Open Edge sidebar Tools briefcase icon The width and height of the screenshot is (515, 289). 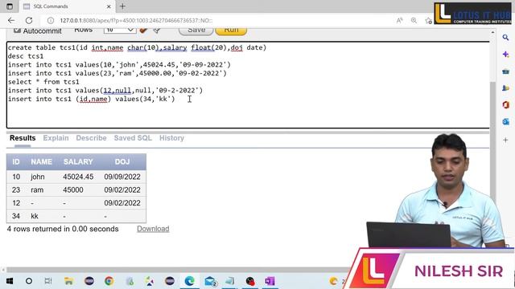505,71
